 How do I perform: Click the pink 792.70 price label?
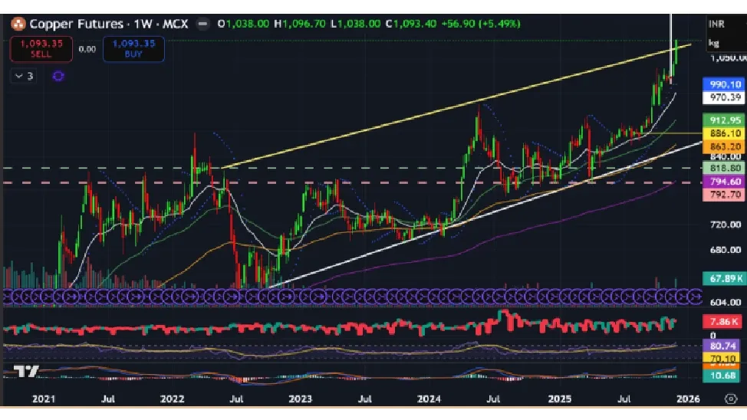pos(723,194)
